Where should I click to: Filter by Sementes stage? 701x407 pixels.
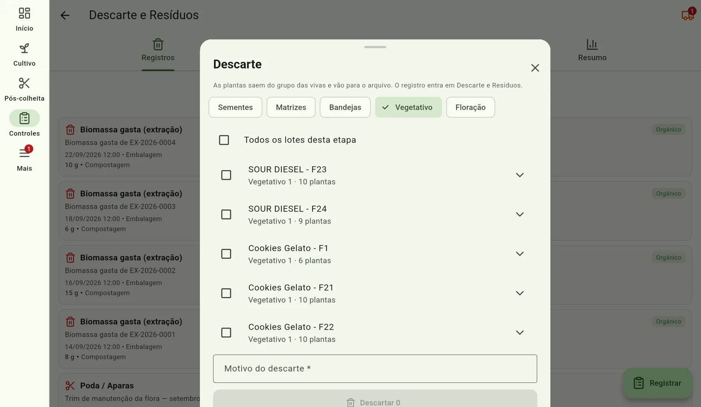click(235, 107)
